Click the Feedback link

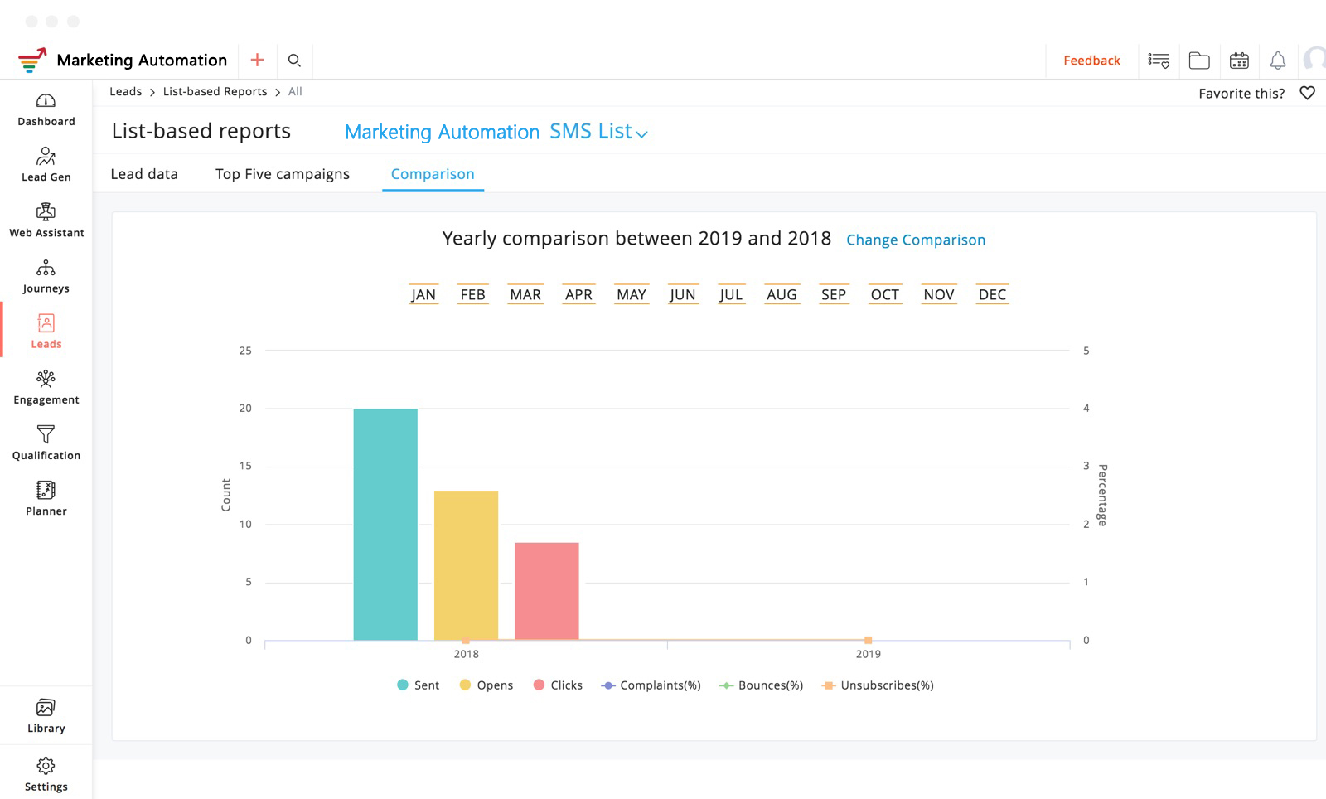(x=1091, y=61)
